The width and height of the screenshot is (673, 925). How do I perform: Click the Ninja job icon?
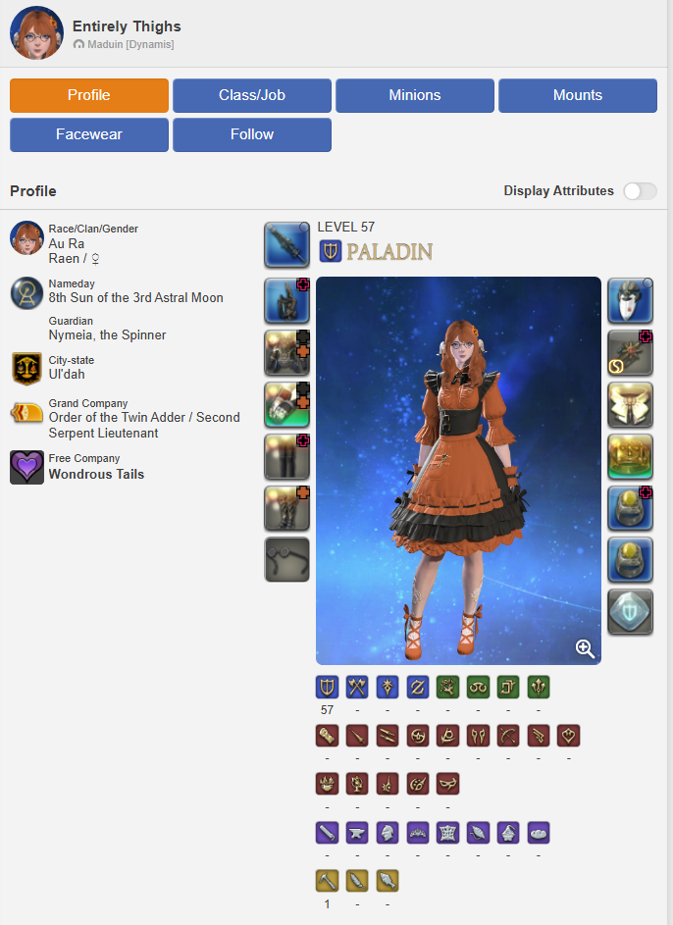pos(388,736)
